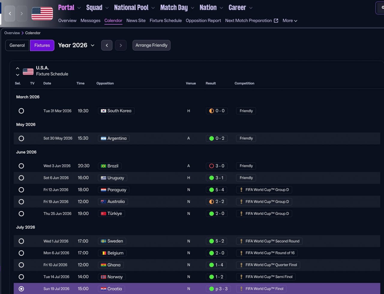
Task: Switch to the Fixture Schedule tab
Action: 166,21
